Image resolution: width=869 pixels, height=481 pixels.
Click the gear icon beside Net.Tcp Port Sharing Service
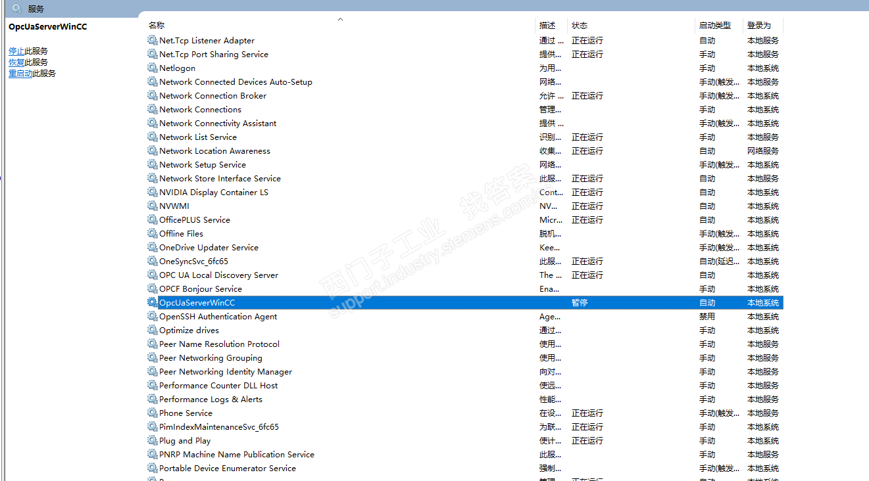point(153,54)
